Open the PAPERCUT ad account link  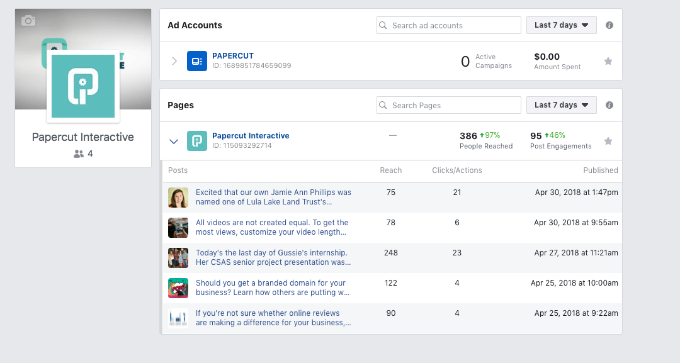pyautogui.click(x=233, y=56)
